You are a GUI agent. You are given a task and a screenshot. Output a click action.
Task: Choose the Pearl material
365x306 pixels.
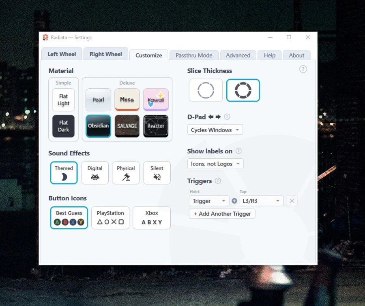tap(98, 100)
